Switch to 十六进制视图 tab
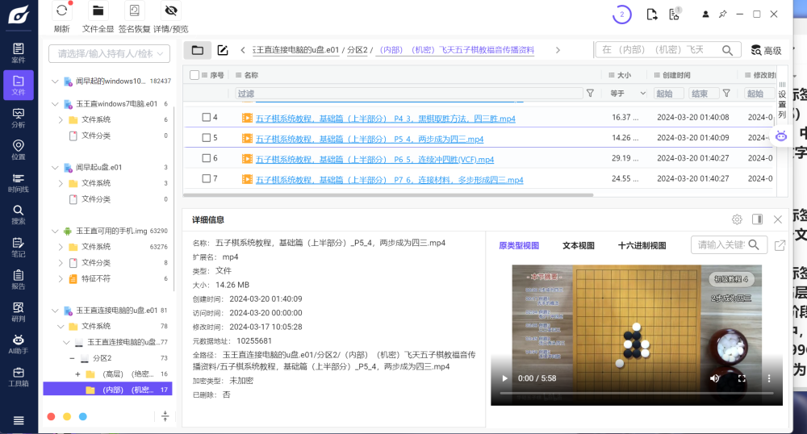Screen dimensions: 807x434 coord(642,246)
